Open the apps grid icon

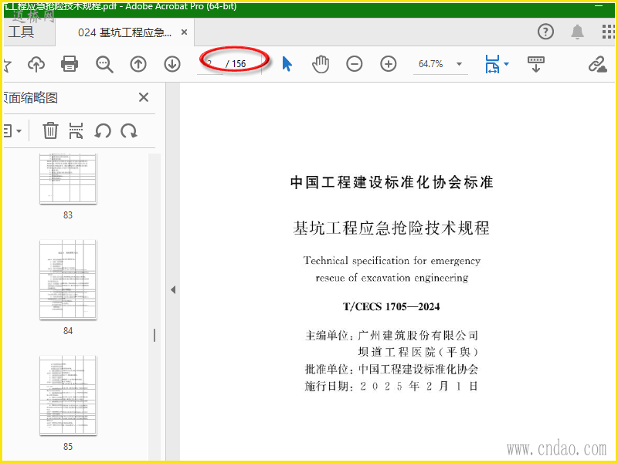609,32
